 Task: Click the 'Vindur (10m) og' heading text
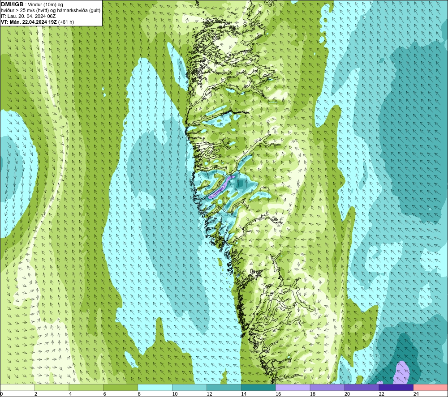click(45, 5)
